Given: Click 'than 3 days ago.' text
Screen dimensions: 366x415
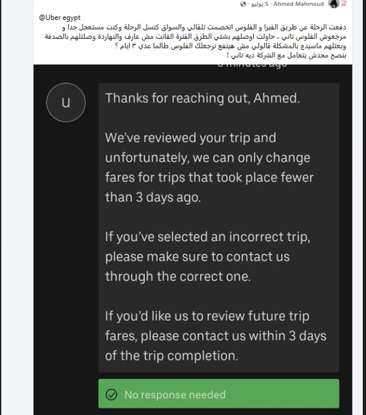Looking at the screenshot, I should [x=153, y=197].
